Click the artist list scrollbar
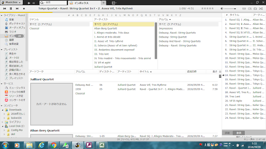 click(x=156, y=41)
